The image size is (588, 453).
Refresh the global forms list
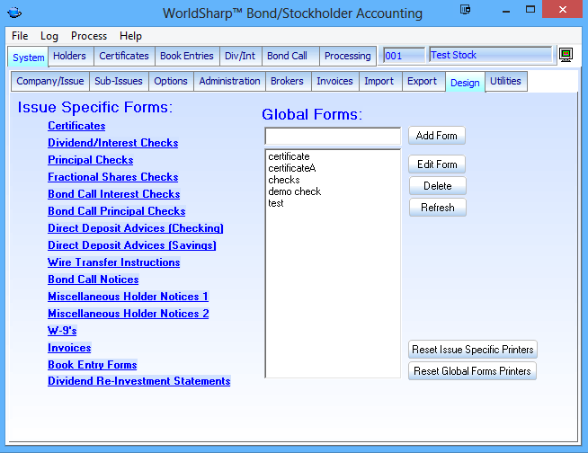(x=437, y=208)
